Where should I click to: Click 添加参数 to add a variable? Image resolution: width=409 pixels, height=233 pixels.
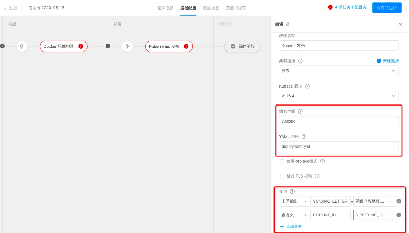[x=291, y=227]
